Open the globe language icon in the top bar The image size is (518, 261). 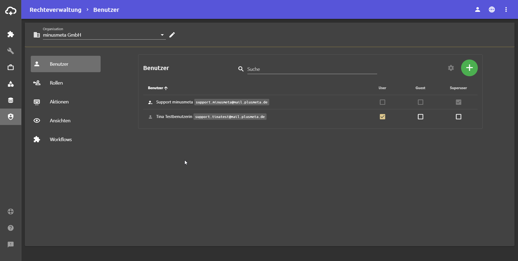(x=492, y=10)
